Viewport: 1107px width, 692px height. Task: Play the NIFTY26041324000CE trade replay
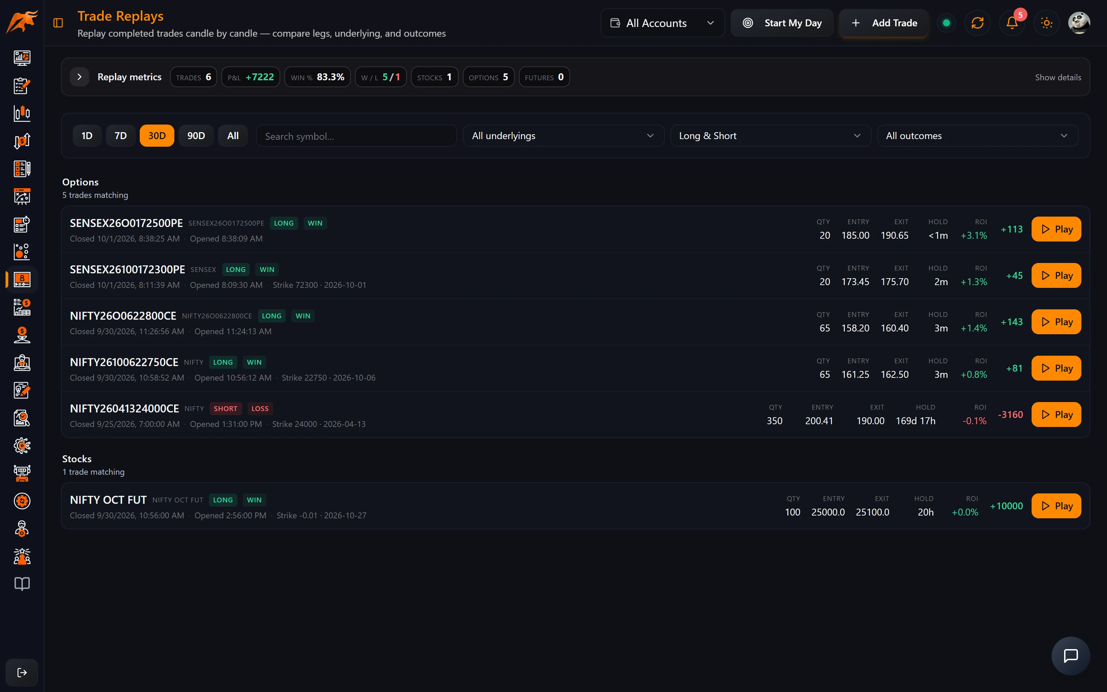click(x=1056, y=414)
